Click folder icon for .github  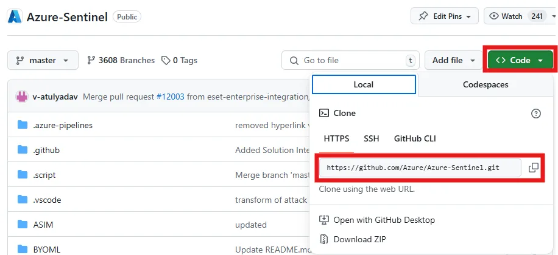pyautogui.click(x=23, y=150)
